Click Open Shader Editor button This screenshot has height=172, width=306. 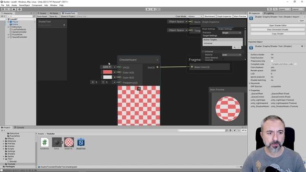tap(278, 25)
